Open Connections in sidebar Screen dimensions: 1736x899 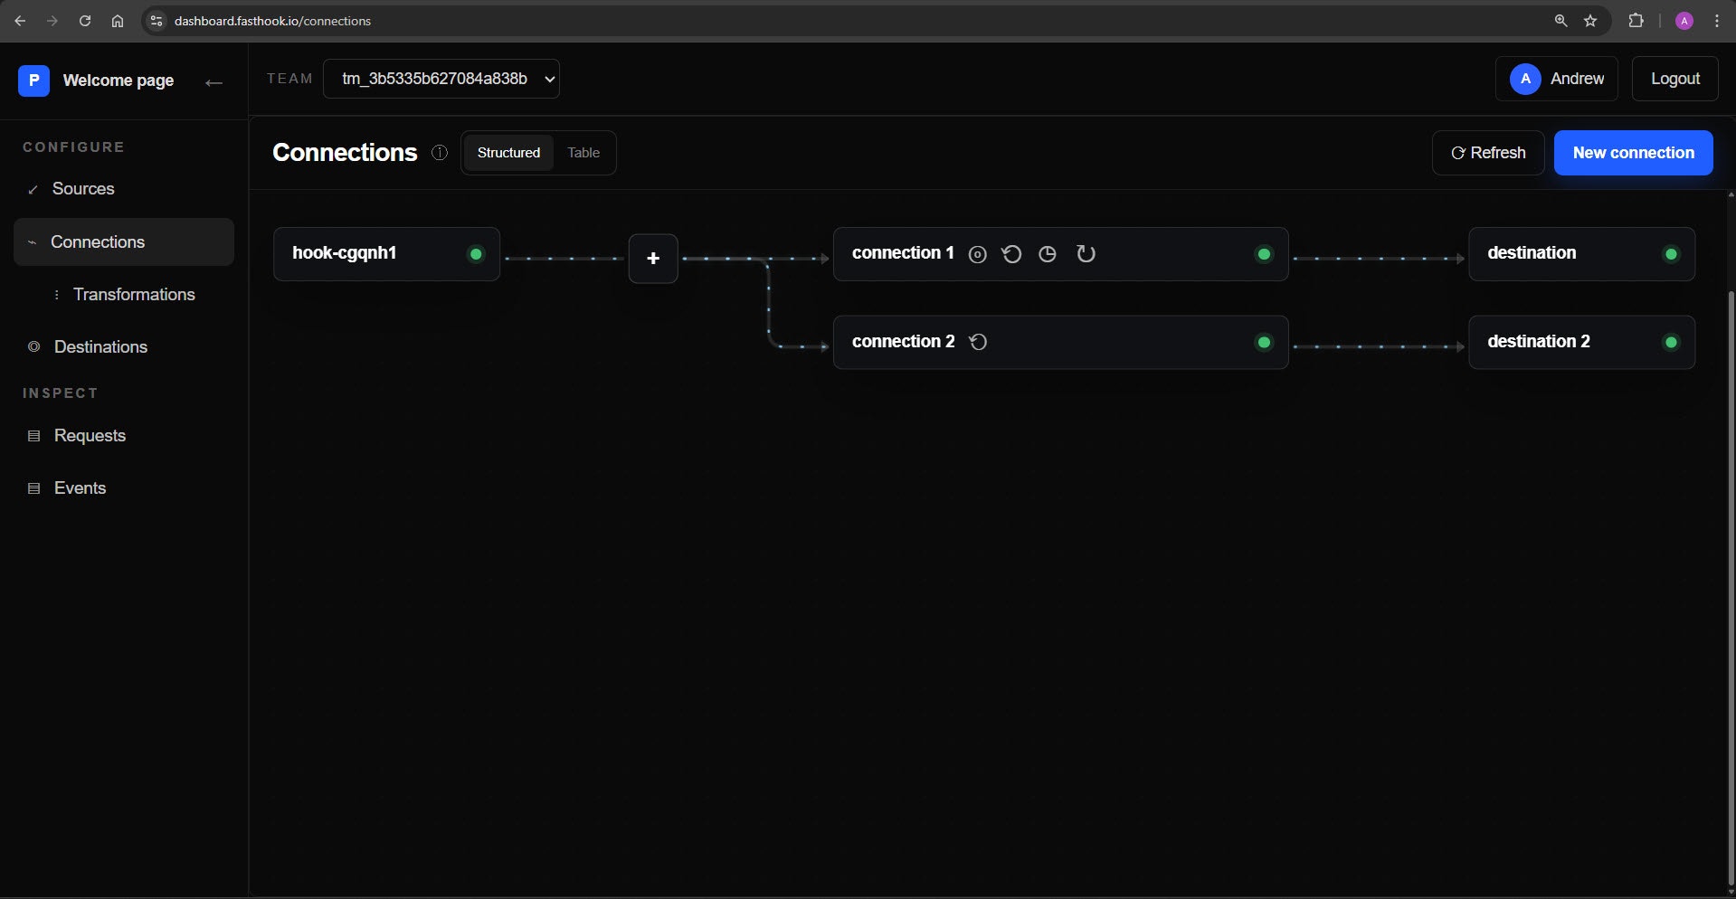tap(124, 241)
